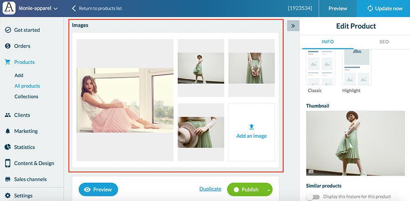This screenshot has height=201, width=410.
Task: Click the Get started checkmark icon
Action: [x=8, y=30]
